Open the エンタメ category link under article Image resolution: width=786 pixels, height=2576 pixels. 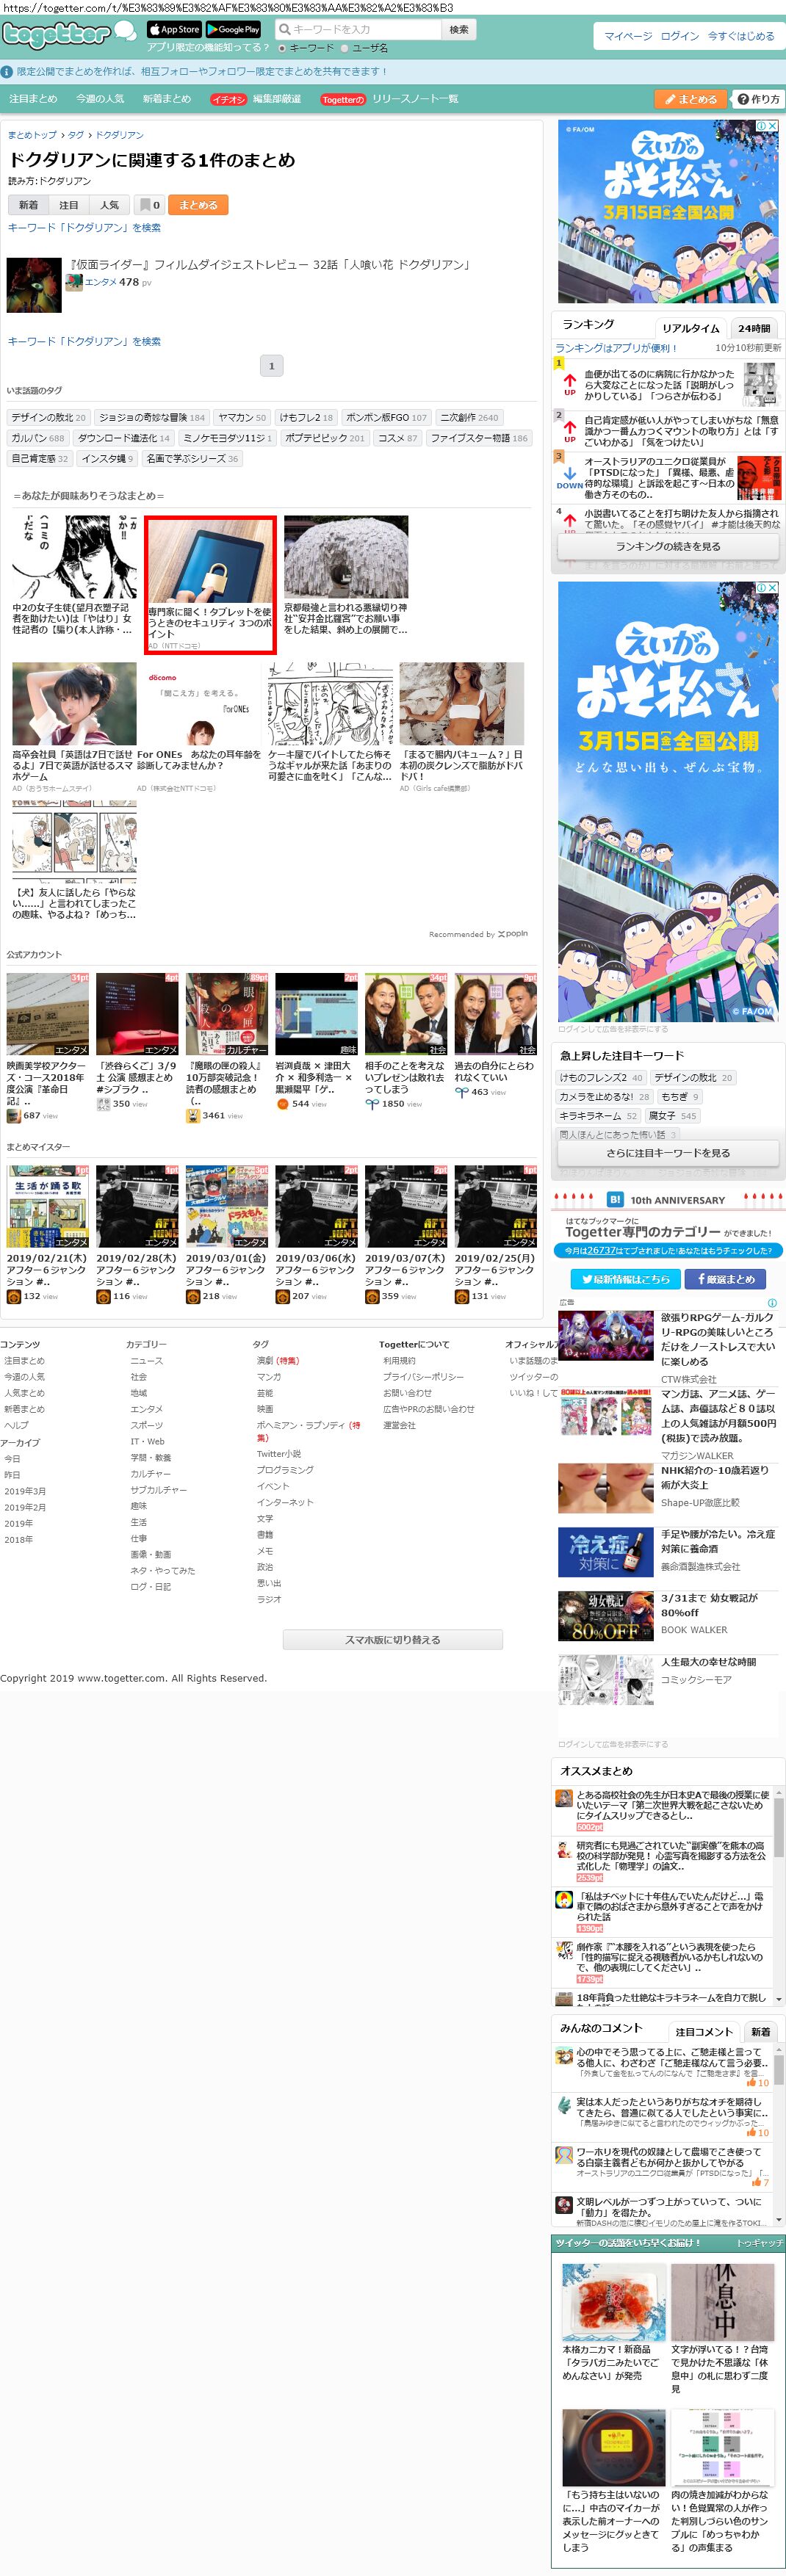coord(101,282)
